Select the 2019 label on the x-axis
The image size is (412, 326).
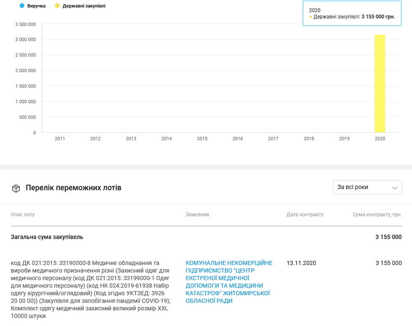tap(344, 139)
